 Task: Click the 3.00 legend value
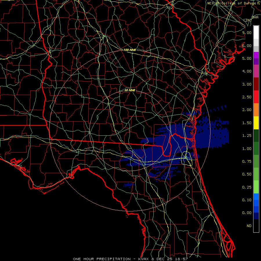247,84
